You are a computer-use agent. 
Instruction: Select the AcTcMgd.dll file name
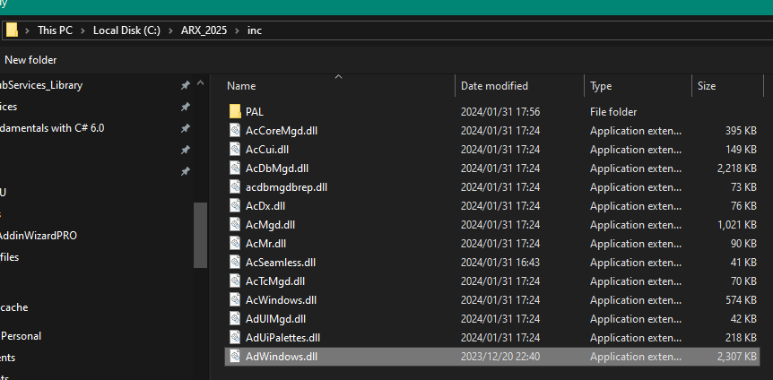click(x=275, y=281)
